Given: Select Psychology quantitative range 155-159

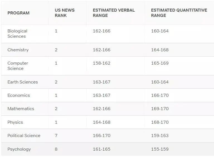Looking at the screenshot, I should [160, 149].
